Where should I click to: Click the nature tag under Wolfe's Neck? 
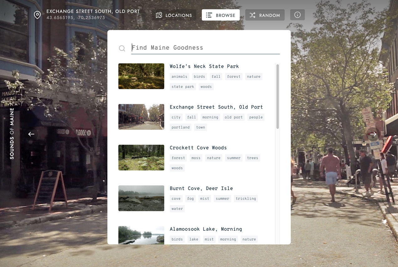click(x=254, y=76)
